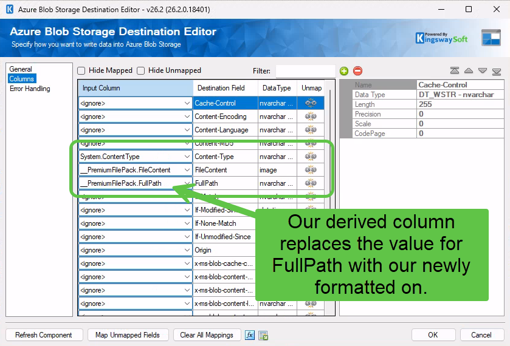
Task: Click Map Unmapped Fields button
Action: pyautogui.click(x=128, y=335)
